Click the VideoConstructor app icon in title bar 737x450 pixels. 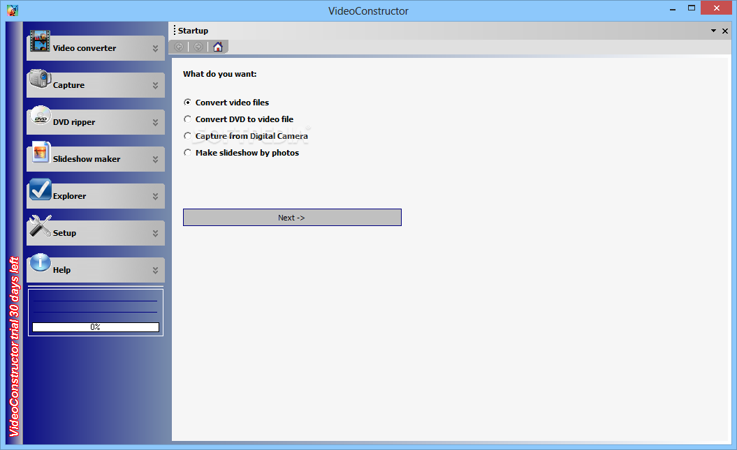(13, 10)
